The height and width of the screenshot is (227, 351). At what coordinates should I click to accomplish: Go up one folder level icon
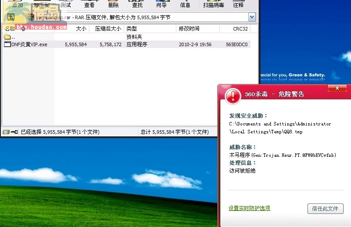pyautogui.click(x=11, y=17)
